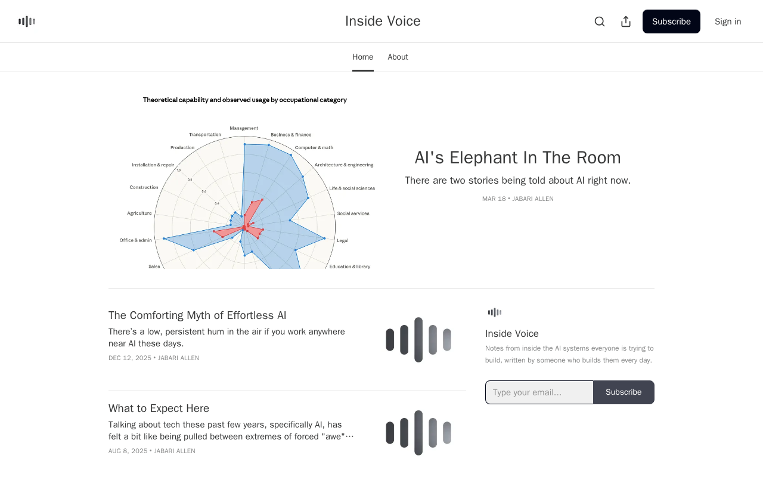Image resolution: width=763 pixels, height=477 pixels.
Task: Click the Inside Voice site title
Action: (383, 21)
